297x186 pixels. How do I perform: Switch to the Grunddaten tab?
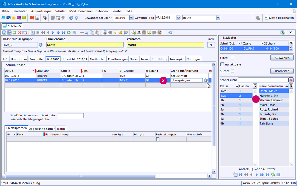click(x=19, y=59)
